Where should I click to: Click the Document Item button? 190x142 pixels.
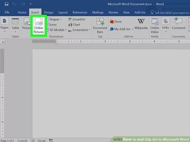(x=100, y=25)
